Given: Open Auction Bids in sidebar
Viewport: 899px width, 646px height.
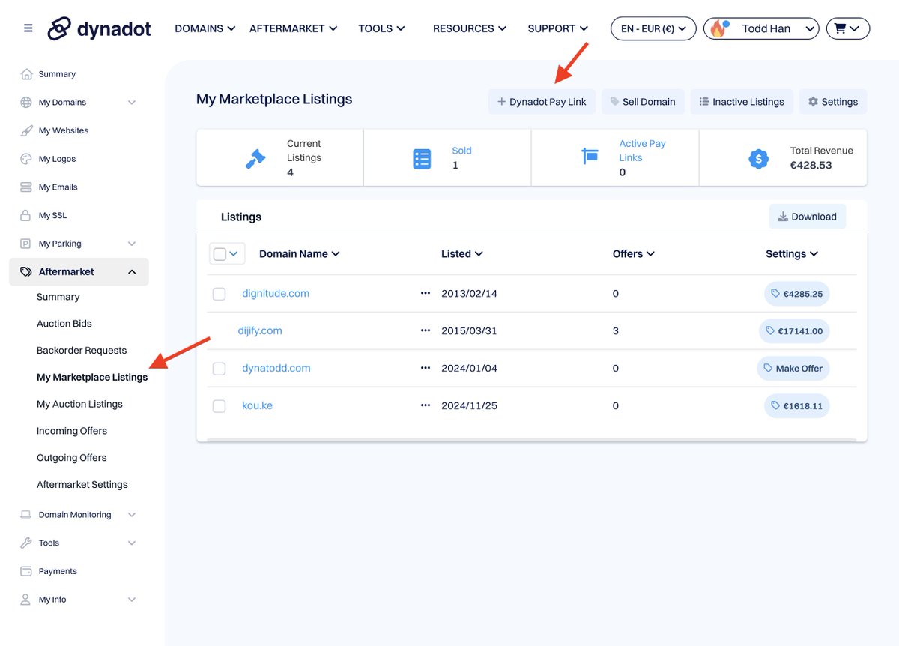Looking at the screenshot, I should click(64, 324).
